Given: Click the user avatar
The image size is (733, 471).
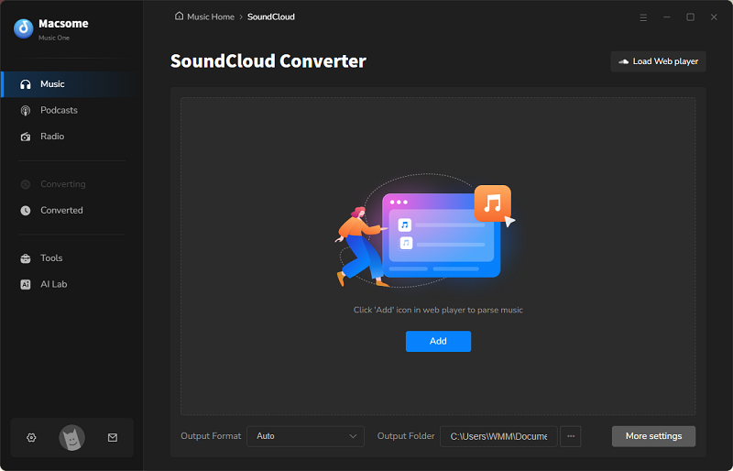Looking at the screenshot, I should click(72, 438).
